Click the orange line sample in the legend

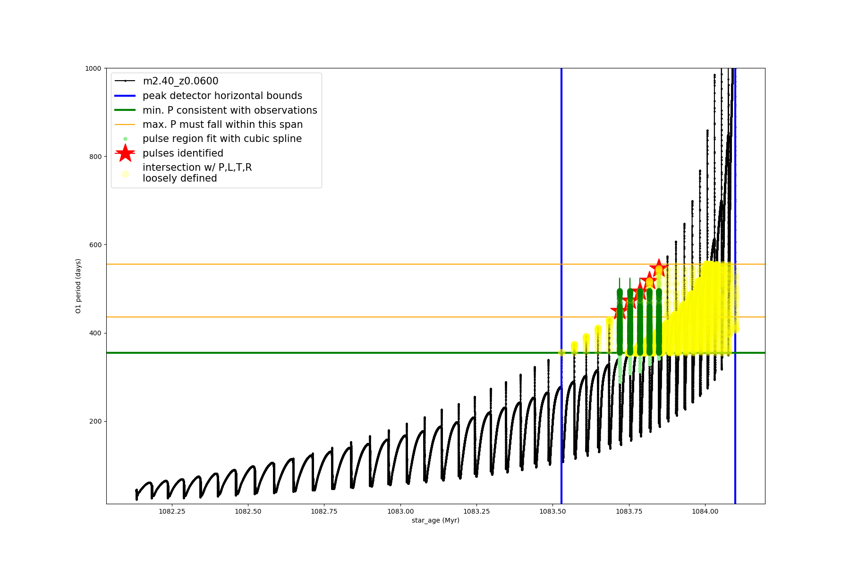tap(125, 125)
